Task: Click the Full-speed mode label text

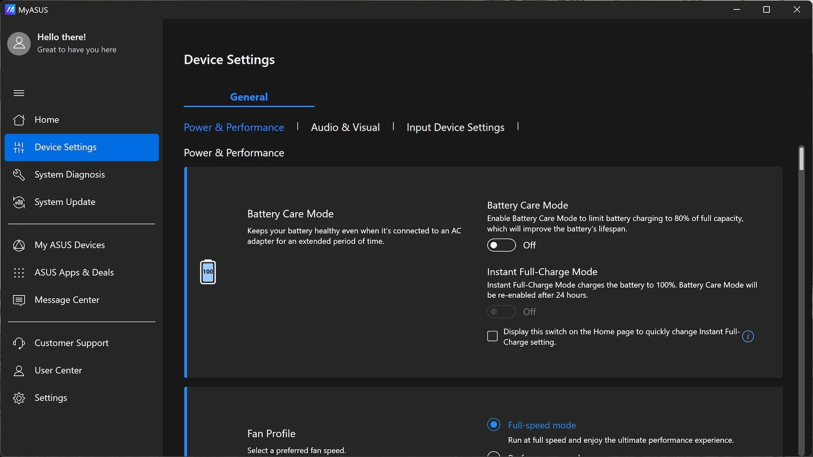Action: (x=542, y=425)
